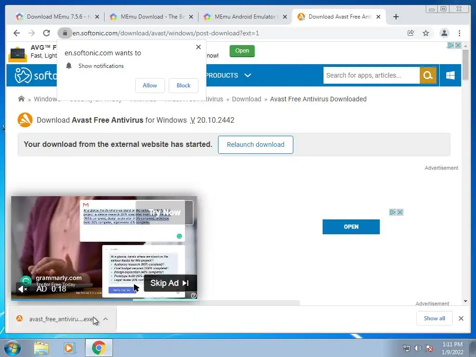Click the Search for apps, articles field
Image resolution: width=476 pixels, height=357 pixels.
click(x=371, y=75)
